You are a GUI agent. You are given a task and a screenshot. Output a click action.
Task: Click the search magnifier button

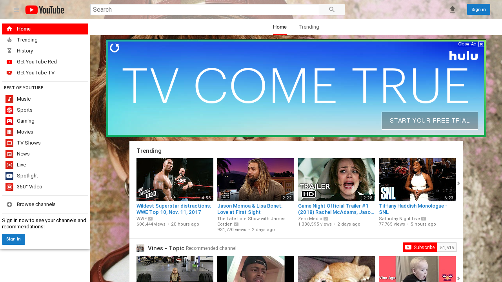(x=332, y=9)
